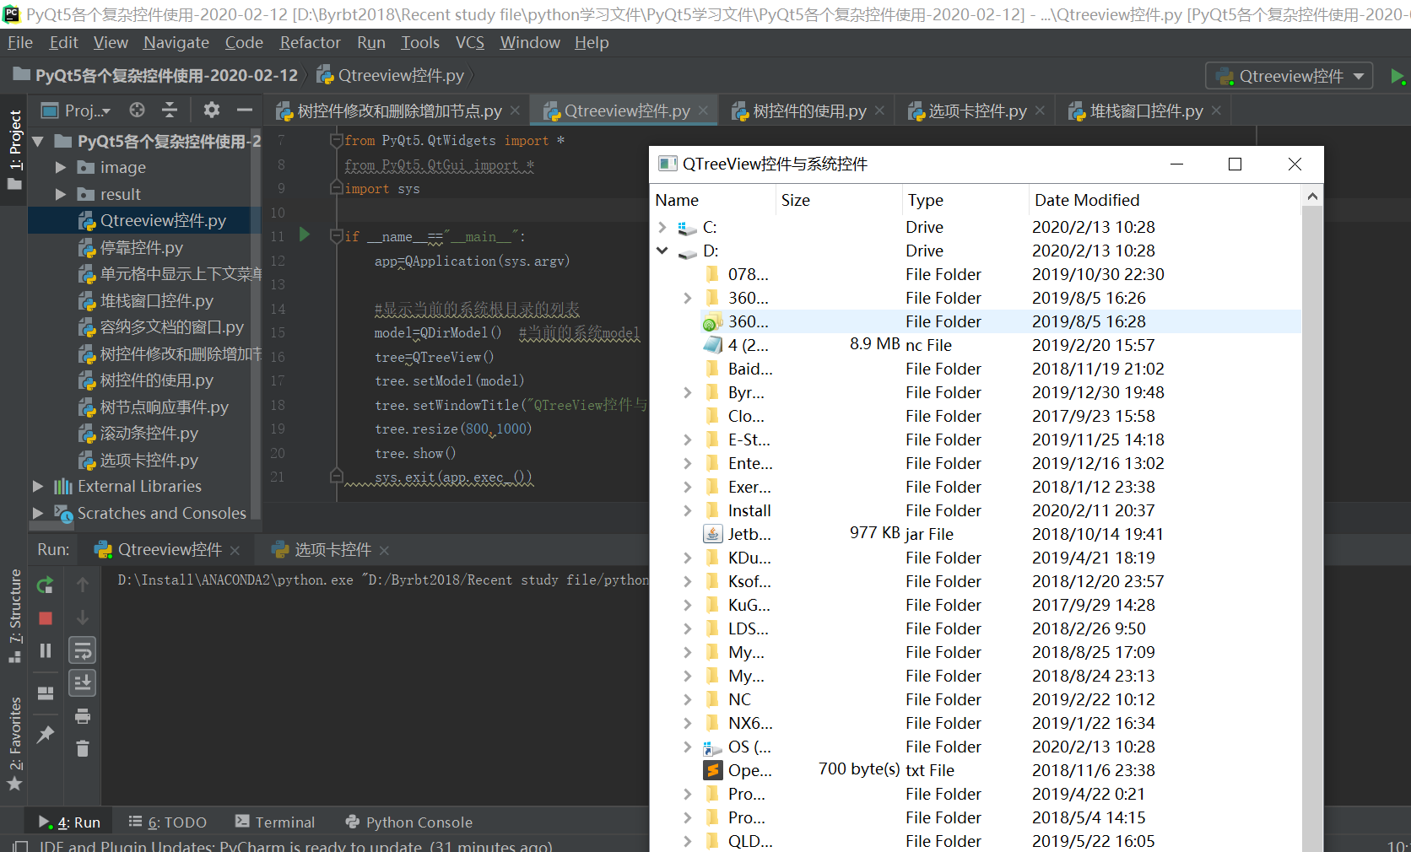Close the Qtreeview控件 run tab
The width and height of the screenshot is (1411, 852).
coord(235,550)
